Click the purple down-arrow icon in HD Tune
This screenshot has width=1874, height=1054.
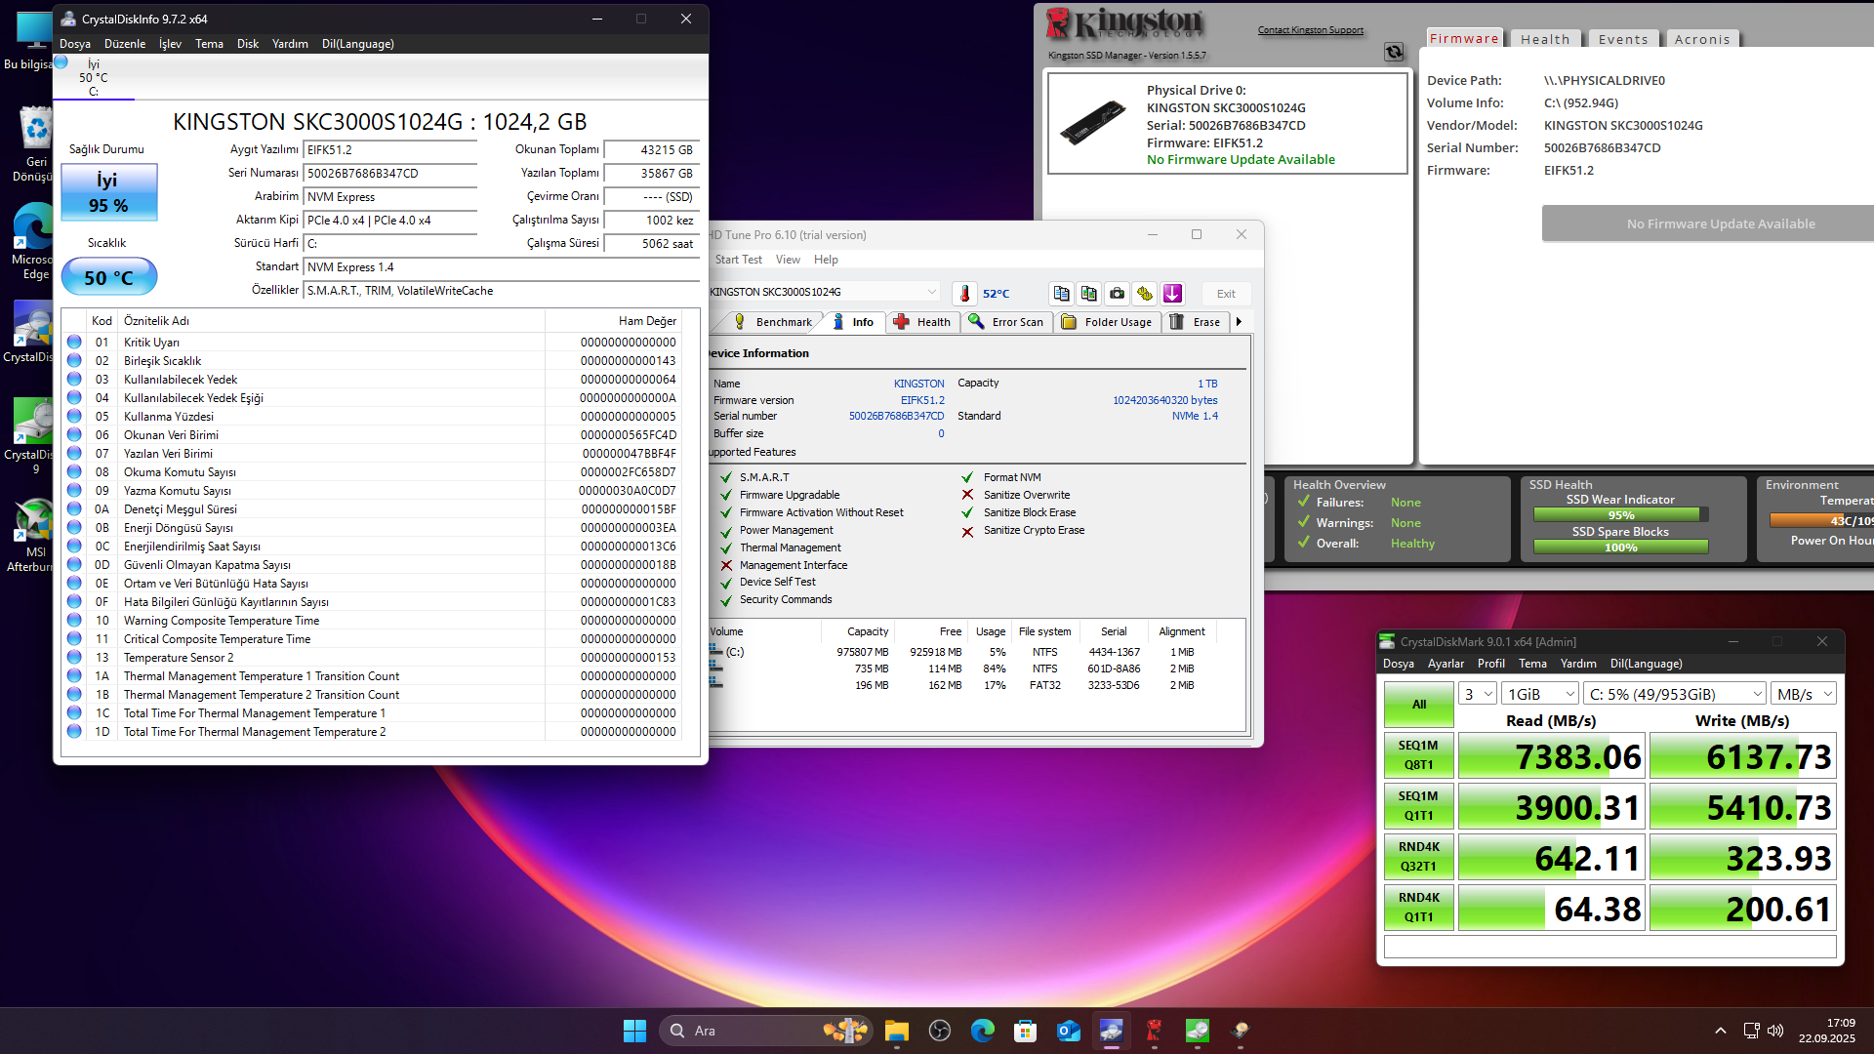pyautogui.click(x=1172, y=294)
